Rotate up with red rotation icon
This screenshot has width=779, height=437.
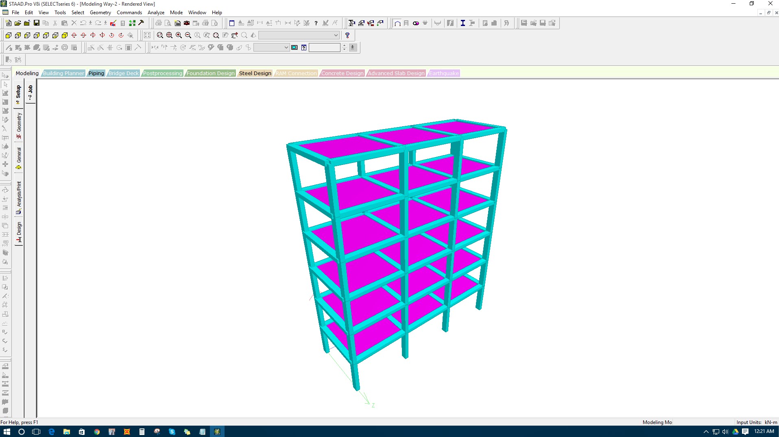pyautogui.click(x=74, y=35)
